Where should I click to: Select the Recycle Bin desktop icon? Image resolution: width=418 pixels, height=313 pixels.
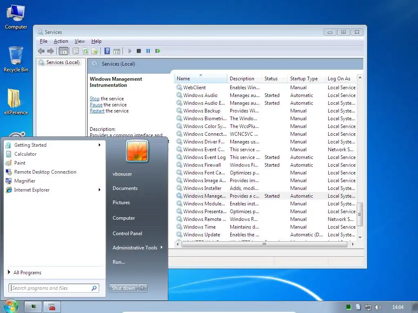(16, 59)
